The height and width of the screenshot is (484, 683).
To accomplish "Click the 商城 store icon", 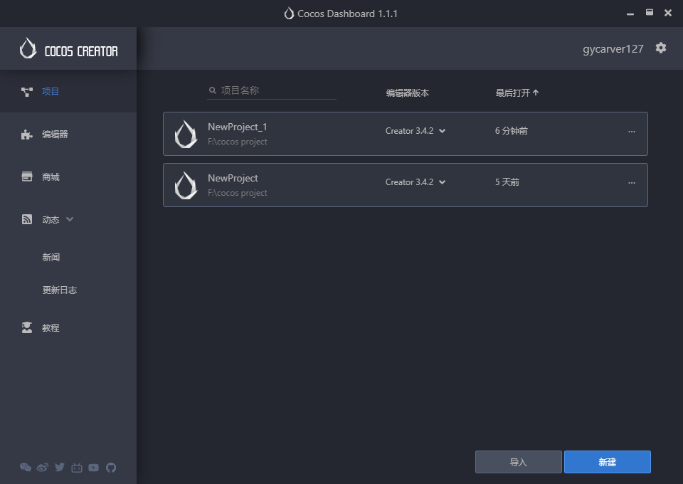I will [27, 177].
